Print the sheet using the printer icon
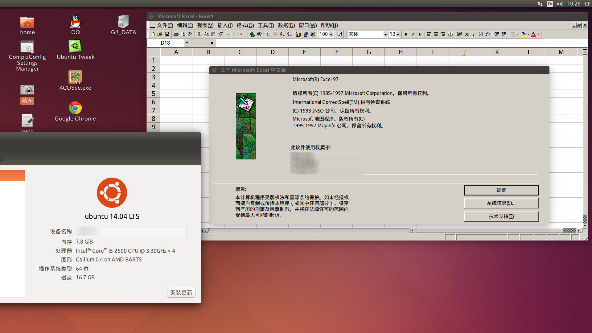The height and width of the screenshot is (333, 592). [176, 34]
